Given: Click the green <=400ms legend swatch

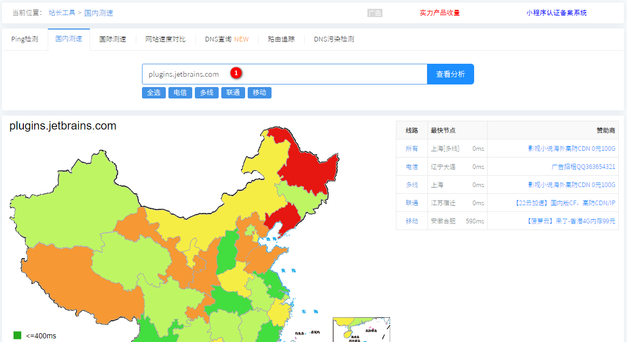Looking at the screenshot, I should click(x=18, y=336).
